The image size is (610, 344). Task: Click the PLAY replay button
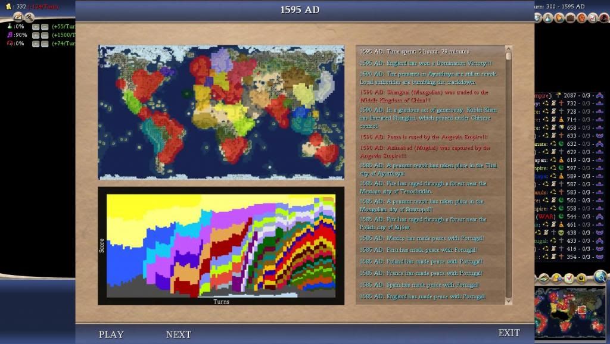(111, 334)
